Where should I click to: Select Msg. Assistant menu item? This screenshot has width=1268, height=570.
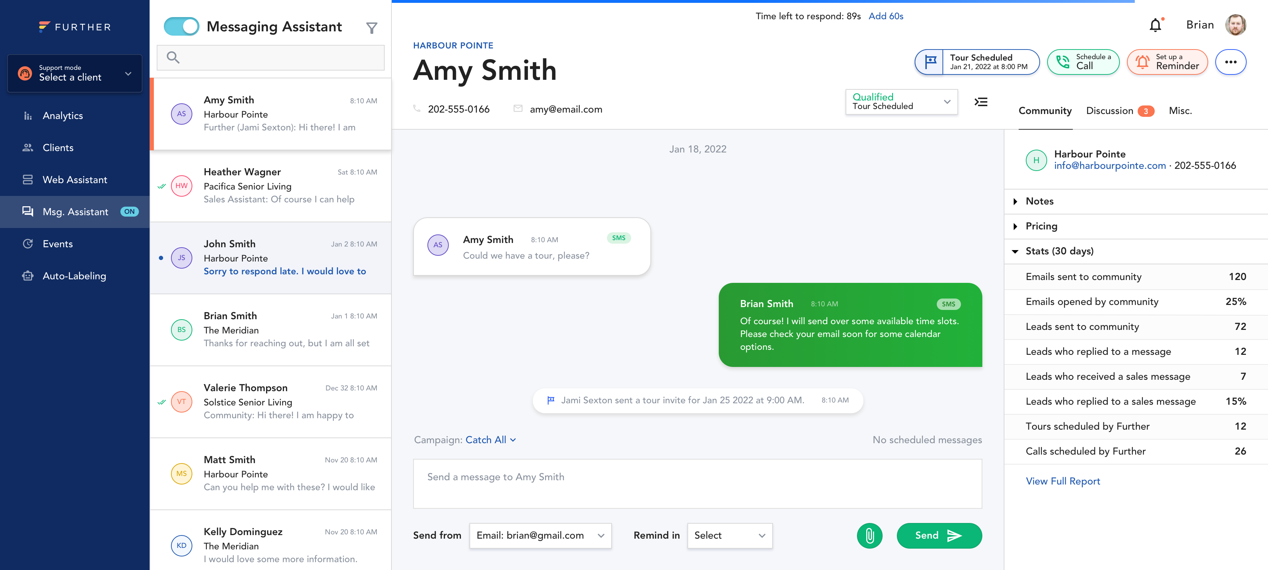pyautogui.click(x=75, y=212)
